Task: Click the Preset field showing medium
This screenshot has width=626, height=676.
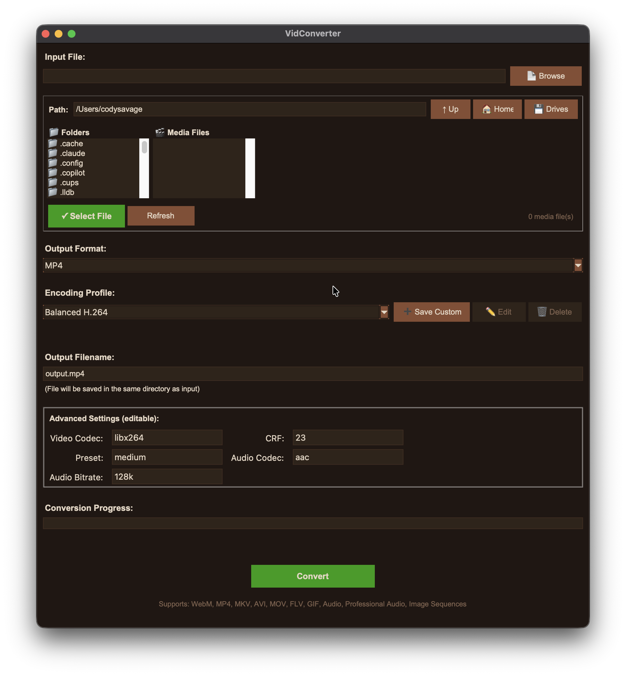Action: coord(167,457)
